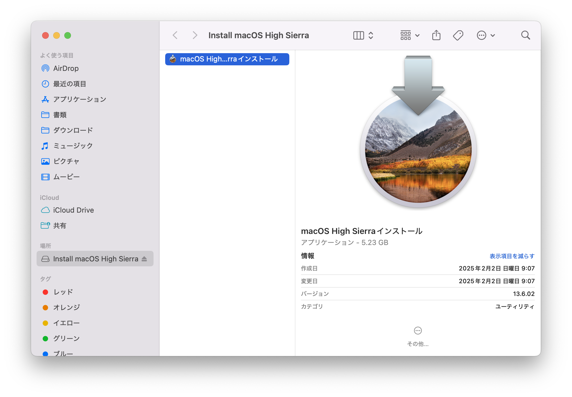Screen dimensions: 572x397
Task: Select Install macOS High Sierra volume
Action: pyautogui.click(x=95, y=259)
